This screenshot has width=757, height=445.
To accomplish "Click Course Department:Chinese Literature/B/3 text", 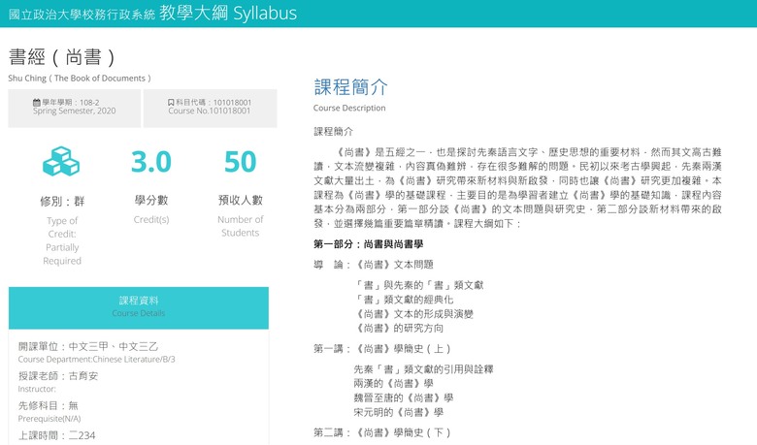I will pyautogui.click(x=96, y=359).
